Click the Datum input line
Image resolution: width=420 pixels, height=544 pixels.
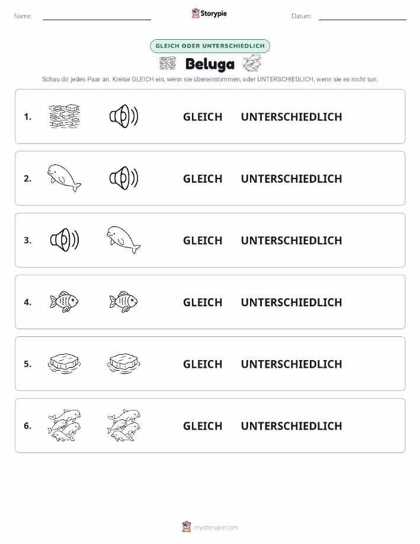click(x=363, y=16)
